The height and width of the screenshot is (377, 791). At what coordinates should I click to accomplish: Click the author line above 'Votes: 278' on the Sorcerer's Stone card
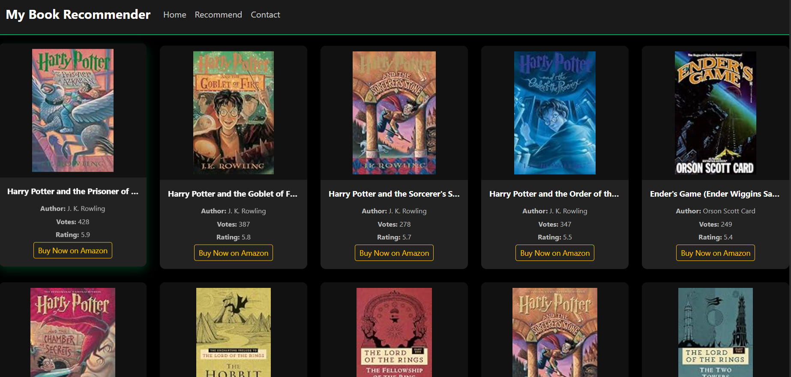point(394,211)
